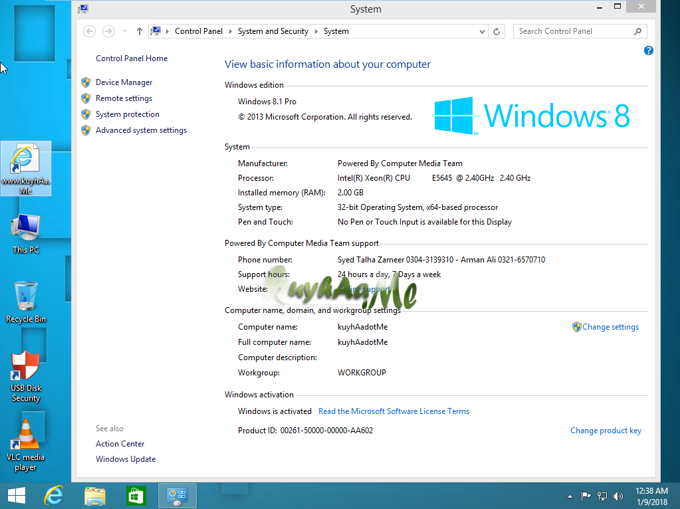Open Windows Update under See also

pos(126,458)
